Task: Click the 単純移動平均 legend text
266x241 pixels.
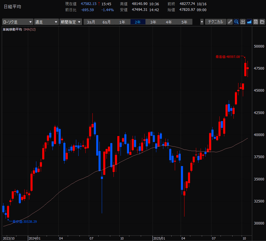Action: [12, 29]
